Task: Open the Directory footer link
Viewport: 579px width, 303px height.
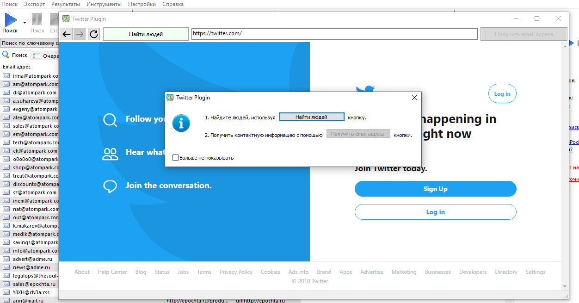Action: tap(506, 272)
